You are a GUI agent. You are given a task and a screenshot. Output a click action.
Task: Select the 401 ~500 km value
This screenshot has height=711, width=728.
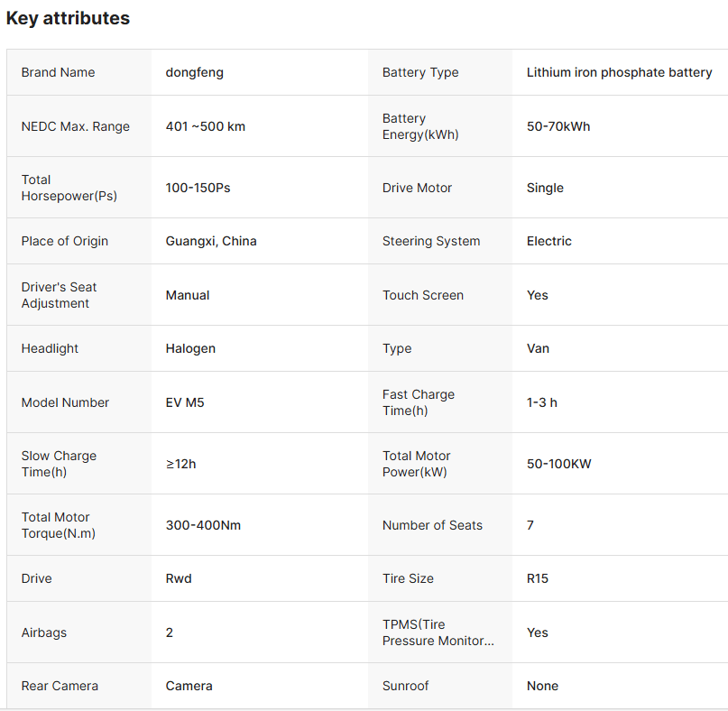pos(205,126)
